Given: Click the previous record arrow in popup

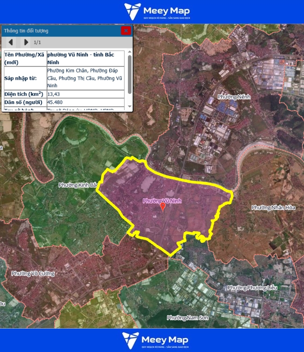Looking at the screenshot, I should click(x=10, y=42).
